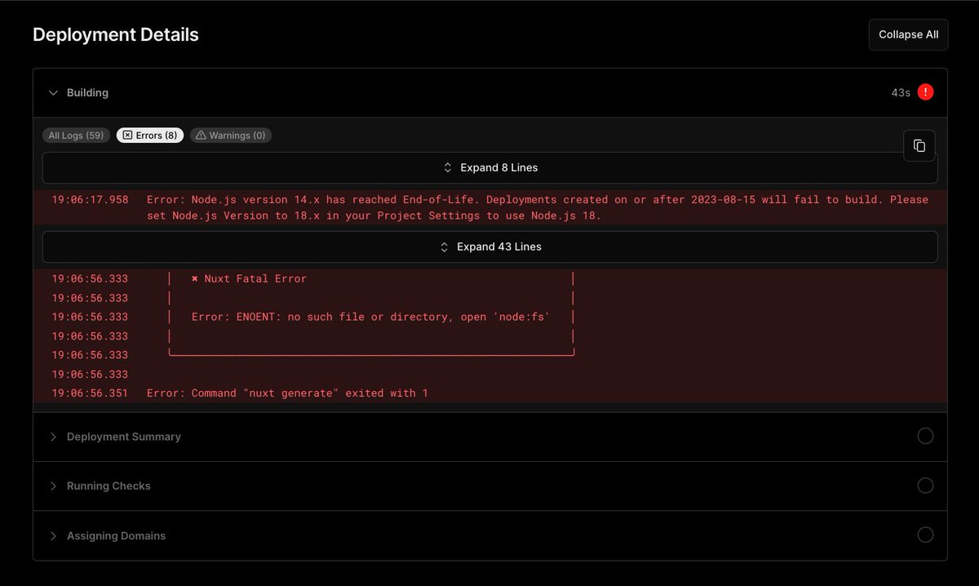The width and height of the screenshot is (979, 586).
Task: Expand the hidden 43 log lines
Action: point(489,246)
